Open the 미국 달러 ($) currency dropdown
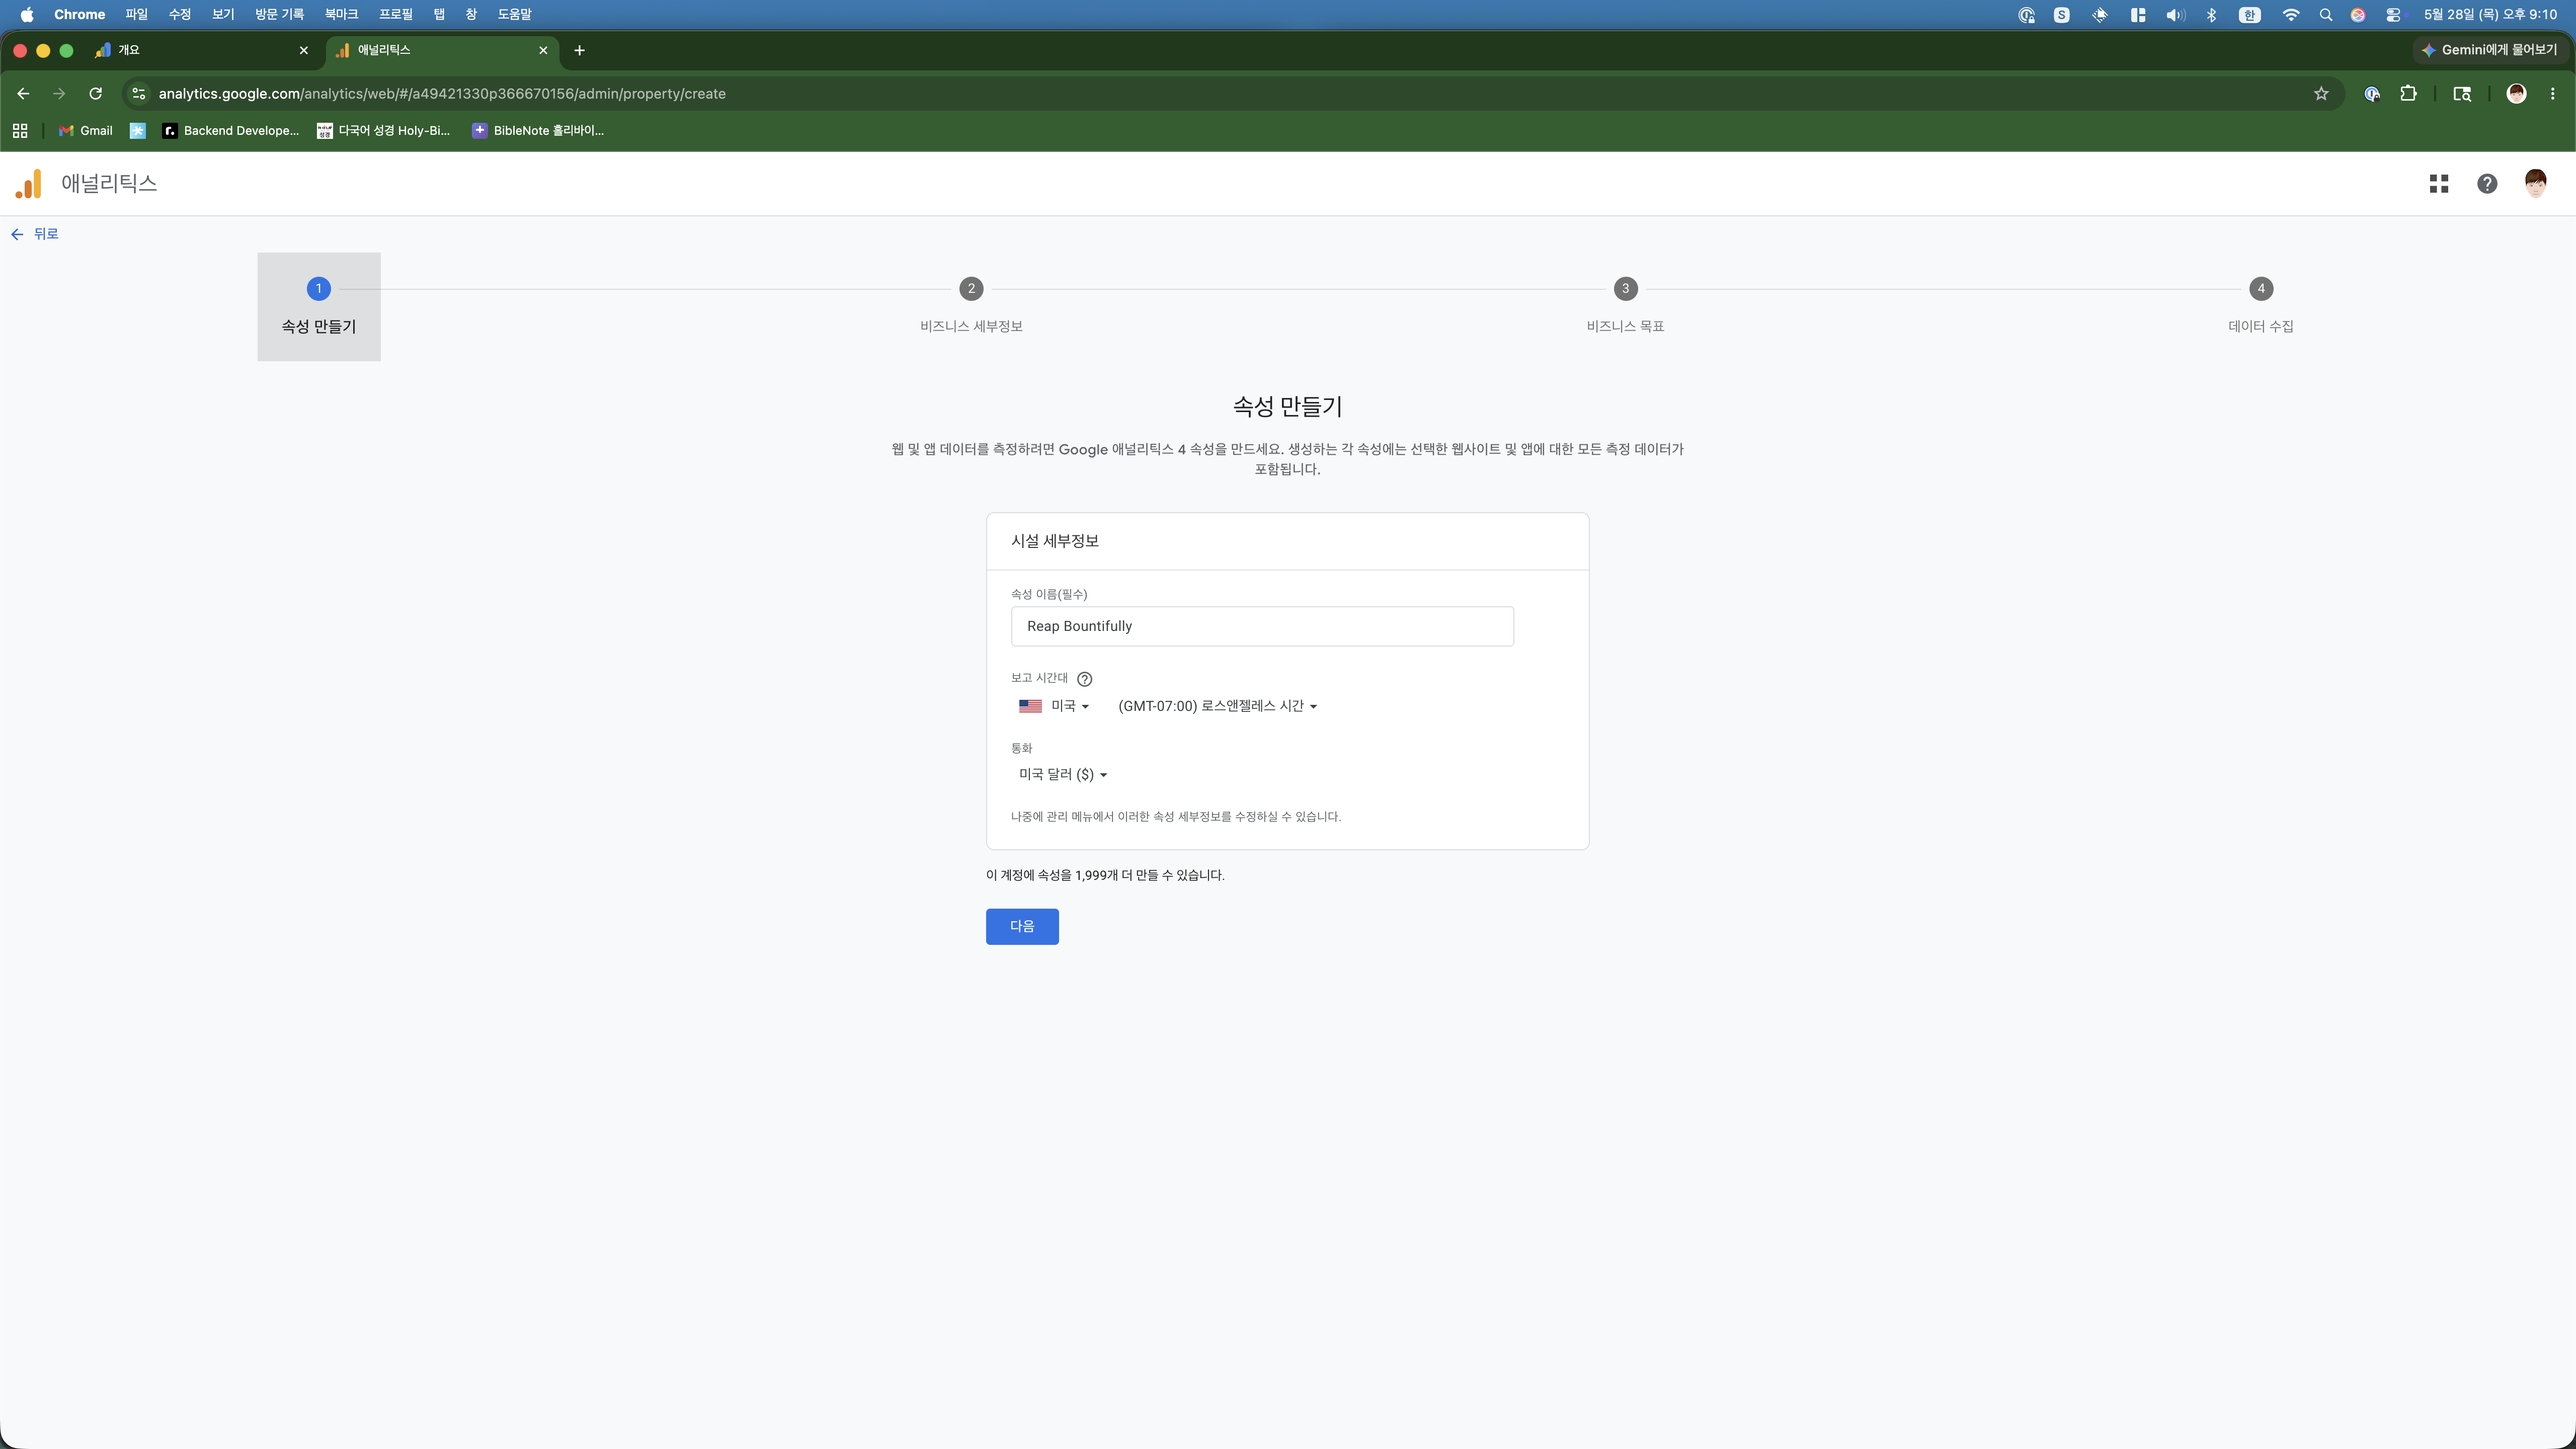The width and height of the screenshot is (2576, 1449). point(1063,775)
